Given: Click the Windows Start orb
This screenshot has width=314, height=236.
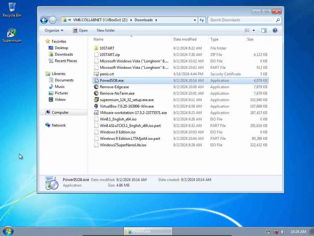Looking at the screenshot, I should tap(8, 231).
